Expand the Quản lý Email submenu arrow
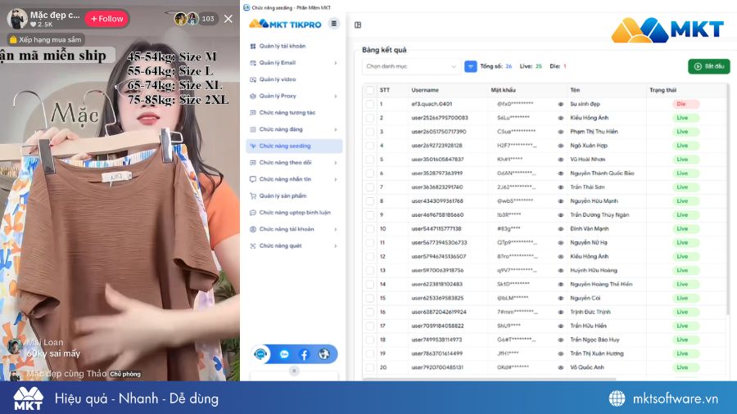The image size is (737, 414). tap(336, 63)
